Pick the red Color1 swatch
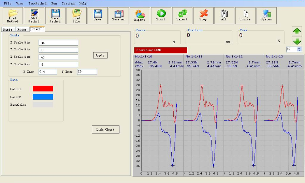This screenshot has width=305, height=183. pos(43,88)
